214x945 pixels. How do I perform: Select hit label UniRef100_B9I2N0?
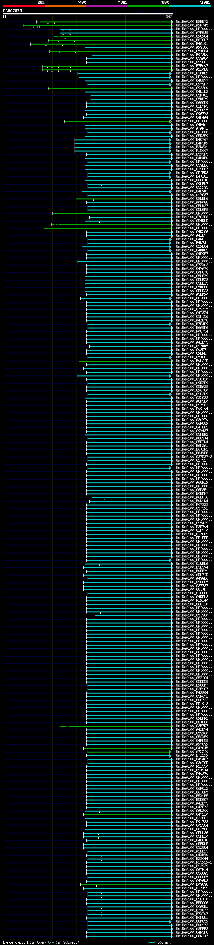pyautogui.click(x=192, y=55)
